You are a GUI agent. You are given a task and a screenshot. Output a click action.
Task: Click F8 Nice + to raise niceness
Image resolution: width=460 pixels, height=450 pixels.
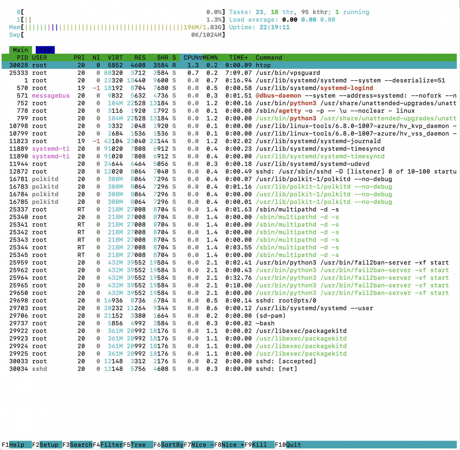(x=229, y=445)
